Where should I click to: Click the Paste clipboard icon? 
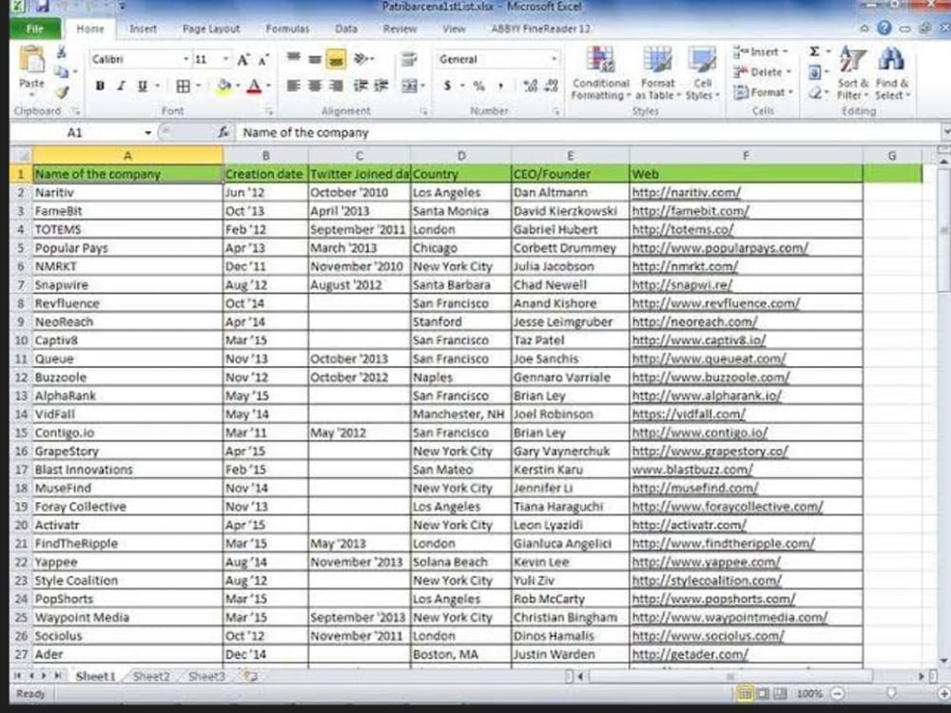click(31, 61)
